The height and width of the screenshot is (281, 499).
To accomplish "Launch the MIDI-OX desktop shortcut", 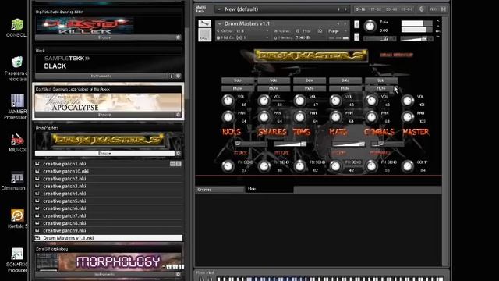I will tap(17, 142).
